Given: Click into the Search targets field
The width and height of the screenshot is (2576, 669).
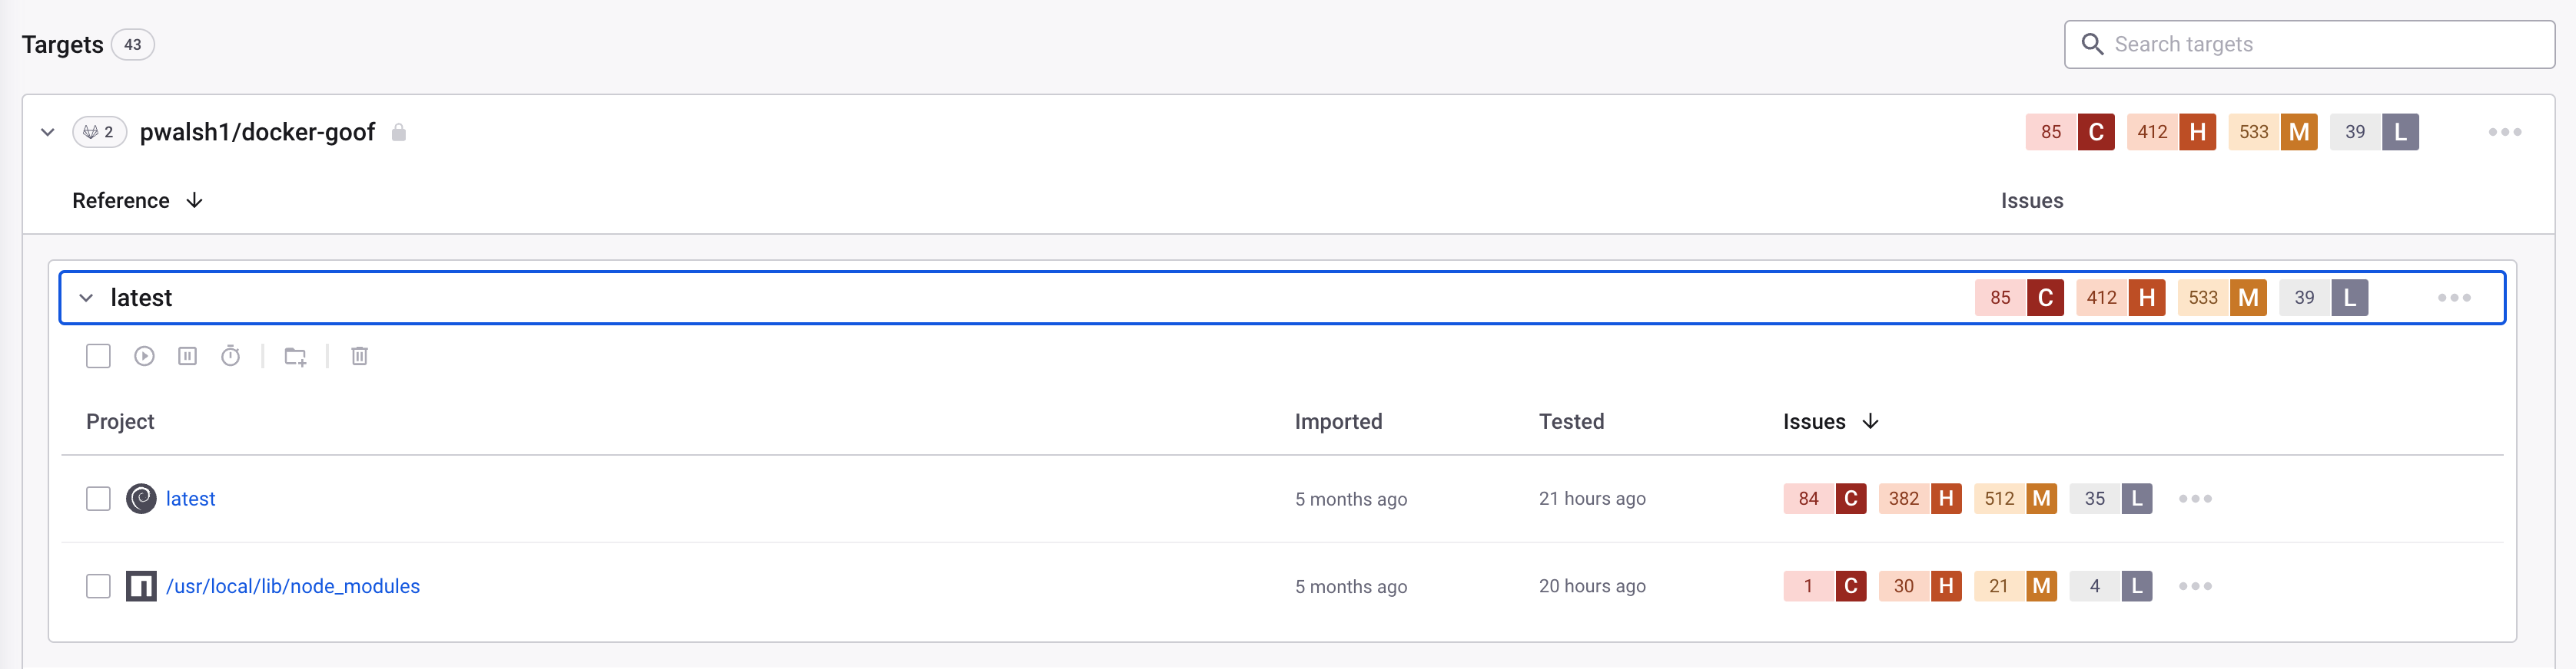Looking at the screenshot, I should [x=2320, y=45].
